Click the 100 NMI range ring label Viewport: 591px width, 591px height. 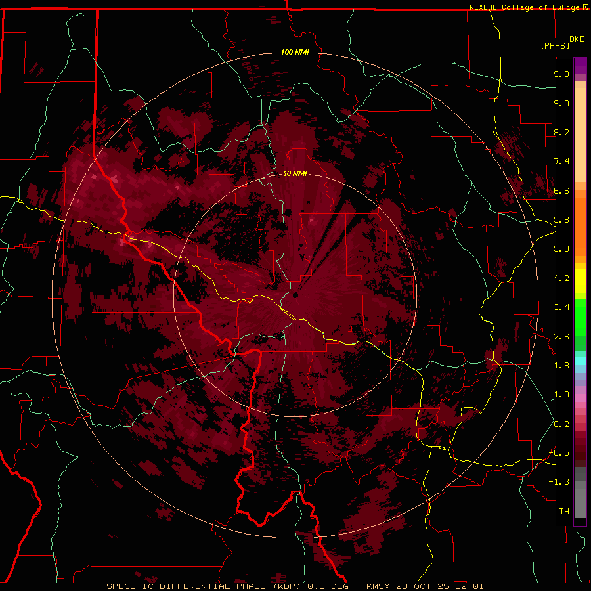[295, 52]
